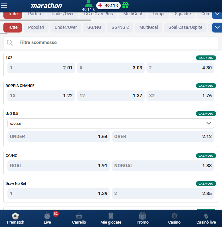Viewport: 222px width, 227px height.
Task: Focus the Filtra scommesse search field
Action: (x=111, y=42)
